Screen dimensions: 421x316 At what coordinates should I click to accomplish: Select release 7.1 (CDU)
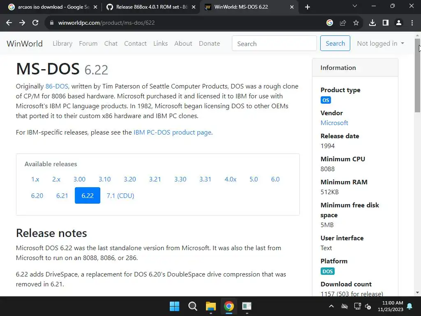120,195
